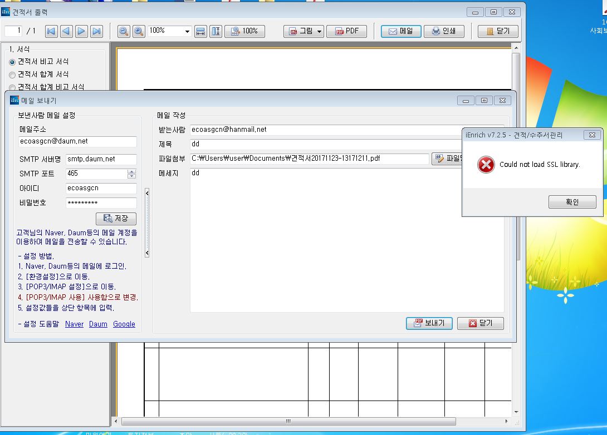Choose 견적서 합계 서식 radio option

tap(12, 75)
